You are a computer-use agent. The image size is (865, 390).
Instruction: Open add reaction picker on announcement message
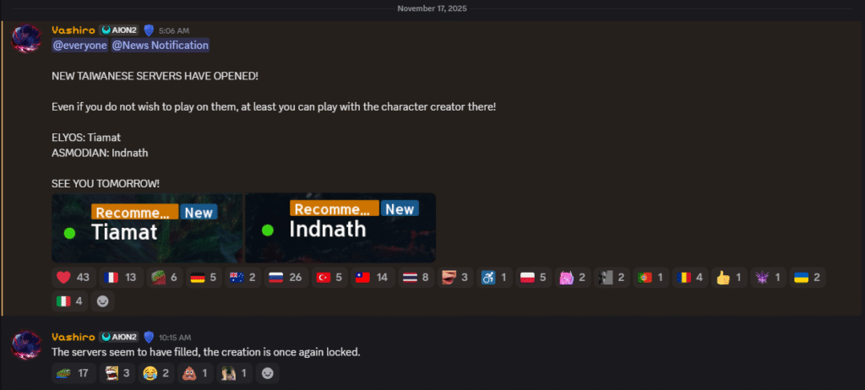(102, 301)
